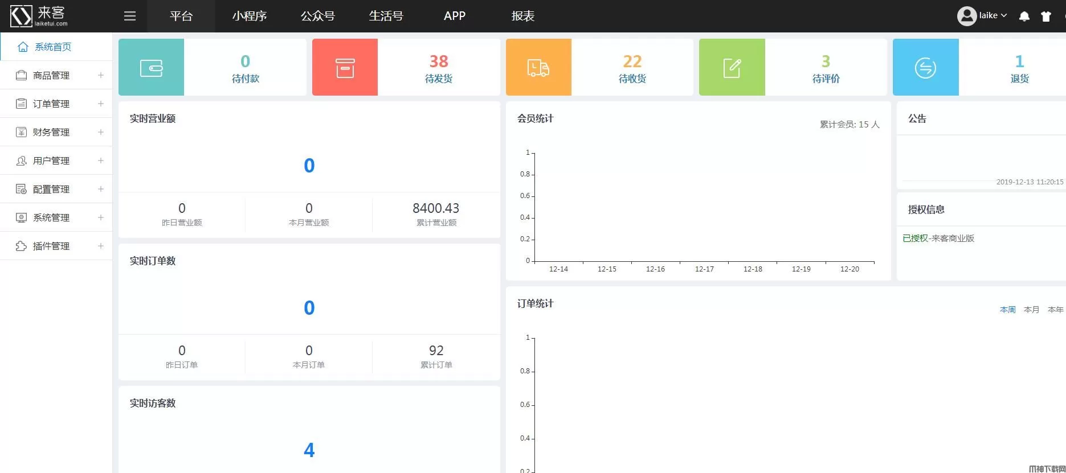Expand the 订单管理 sidebar section
This screenshot has width=1066, height=473.
(56, 104)
